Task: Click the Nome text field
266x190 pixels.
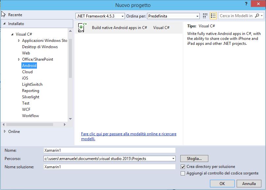Action: click(x=109, y=150)
